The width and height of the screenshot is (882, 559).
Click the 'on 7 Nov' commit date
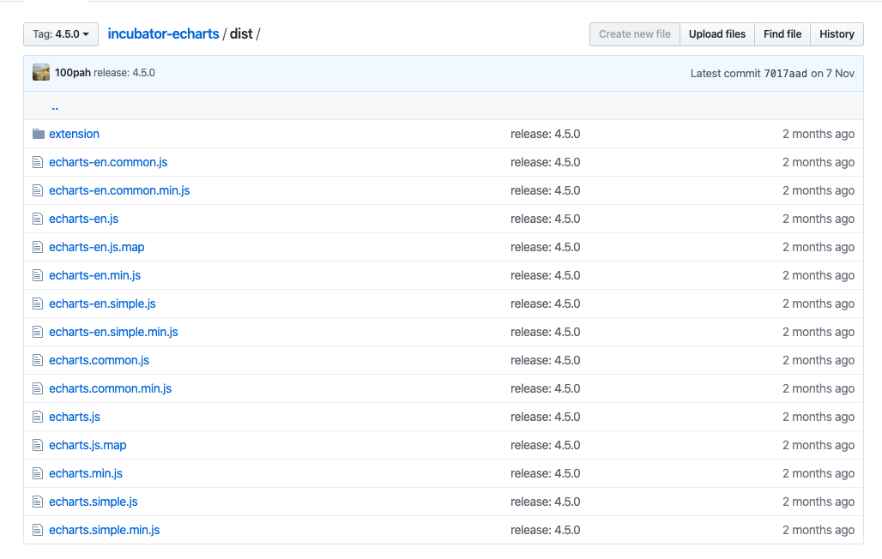coord(832,73)
